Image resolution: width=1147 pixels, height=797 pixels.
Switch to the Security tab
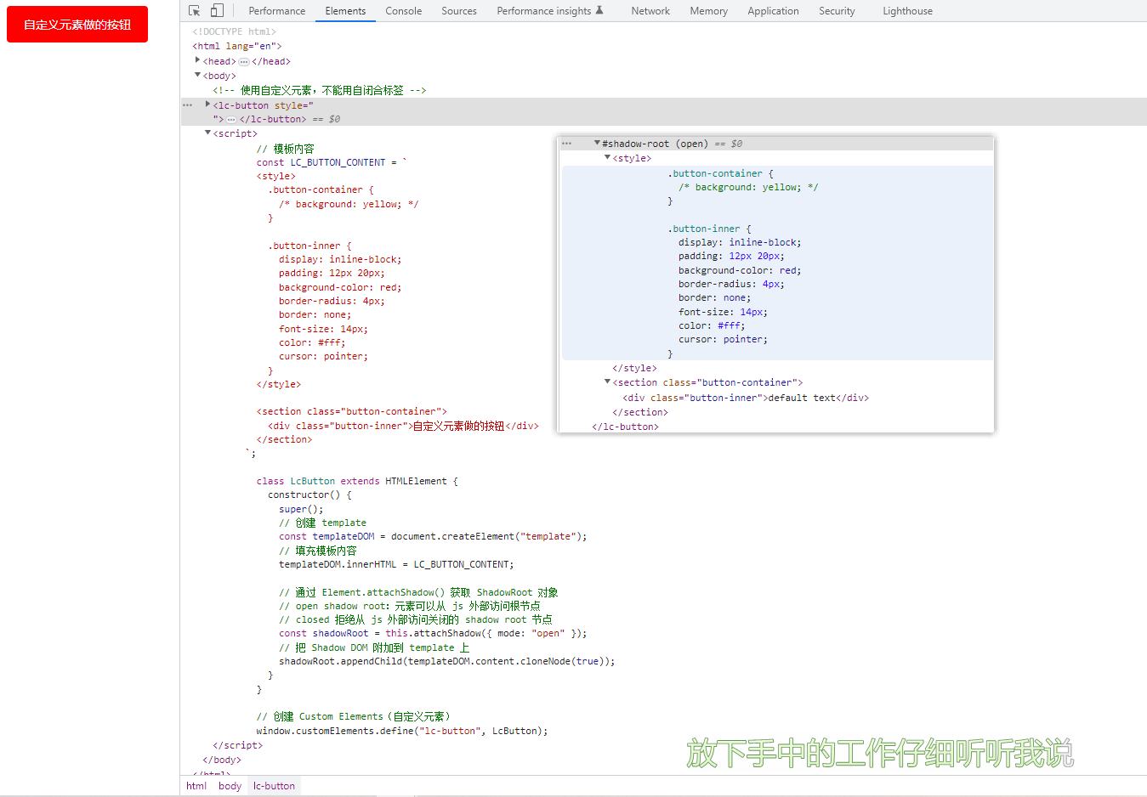837,11
